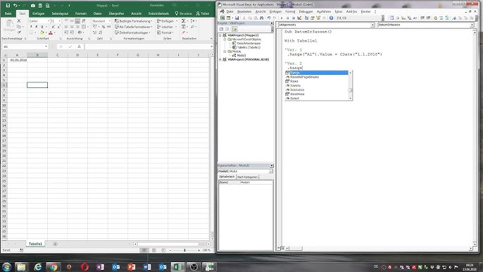The height and width of the screenshot is (272, 483).
Task: Collapse the Module folder in the project tree
Action: pyautogui.click(x=225, y=51)
